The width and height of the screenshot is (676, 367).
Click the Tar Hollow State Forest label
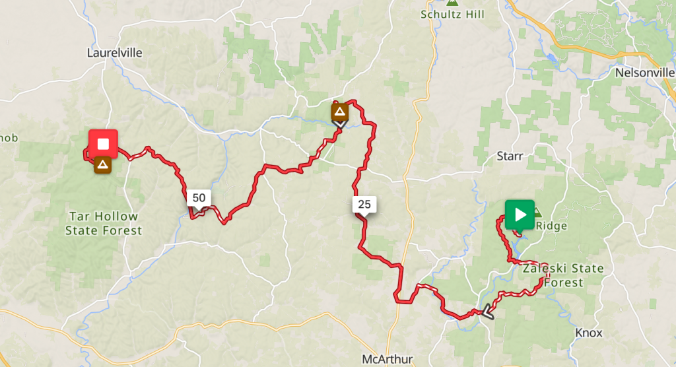pyautogui.click(x=104, y=223)
